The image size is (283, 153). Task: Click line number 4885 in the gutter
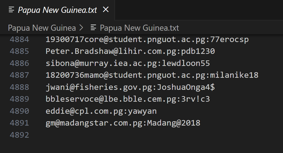pos(19,51)
